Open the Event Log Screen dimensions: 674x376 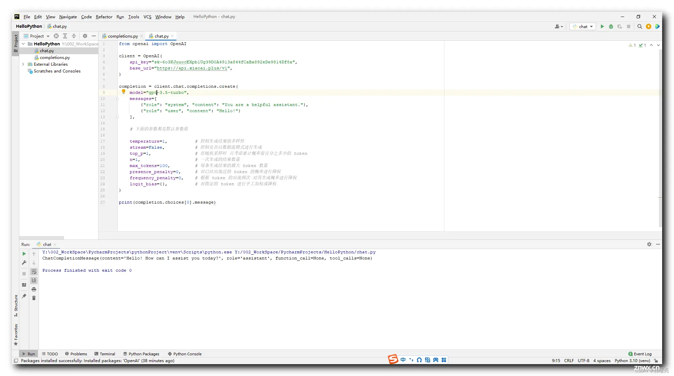[640, 354]
